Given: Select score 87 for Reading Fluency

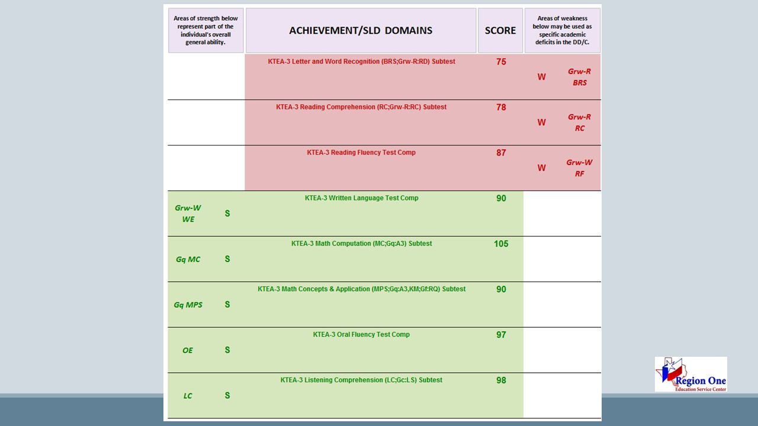Looking at the screenshot, I should [501, 153].
